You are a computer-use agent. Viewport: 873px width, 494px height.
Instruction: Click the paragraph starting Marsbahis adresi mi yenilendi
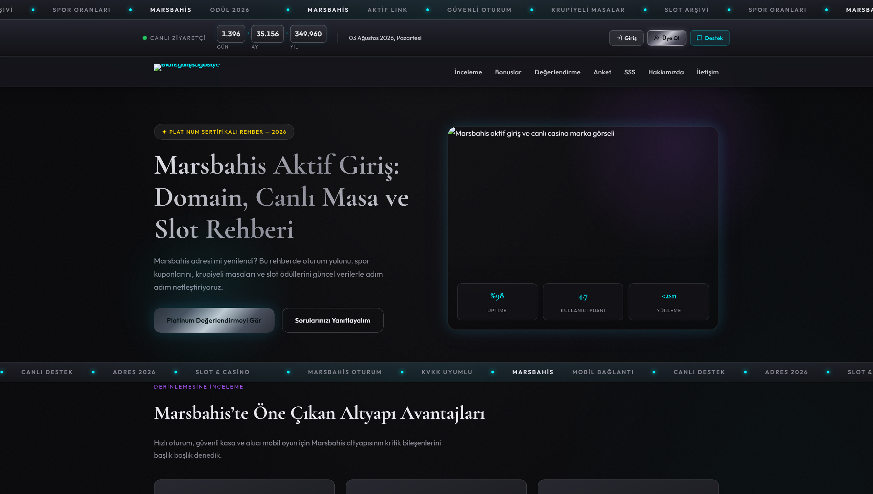coord(268,274)
